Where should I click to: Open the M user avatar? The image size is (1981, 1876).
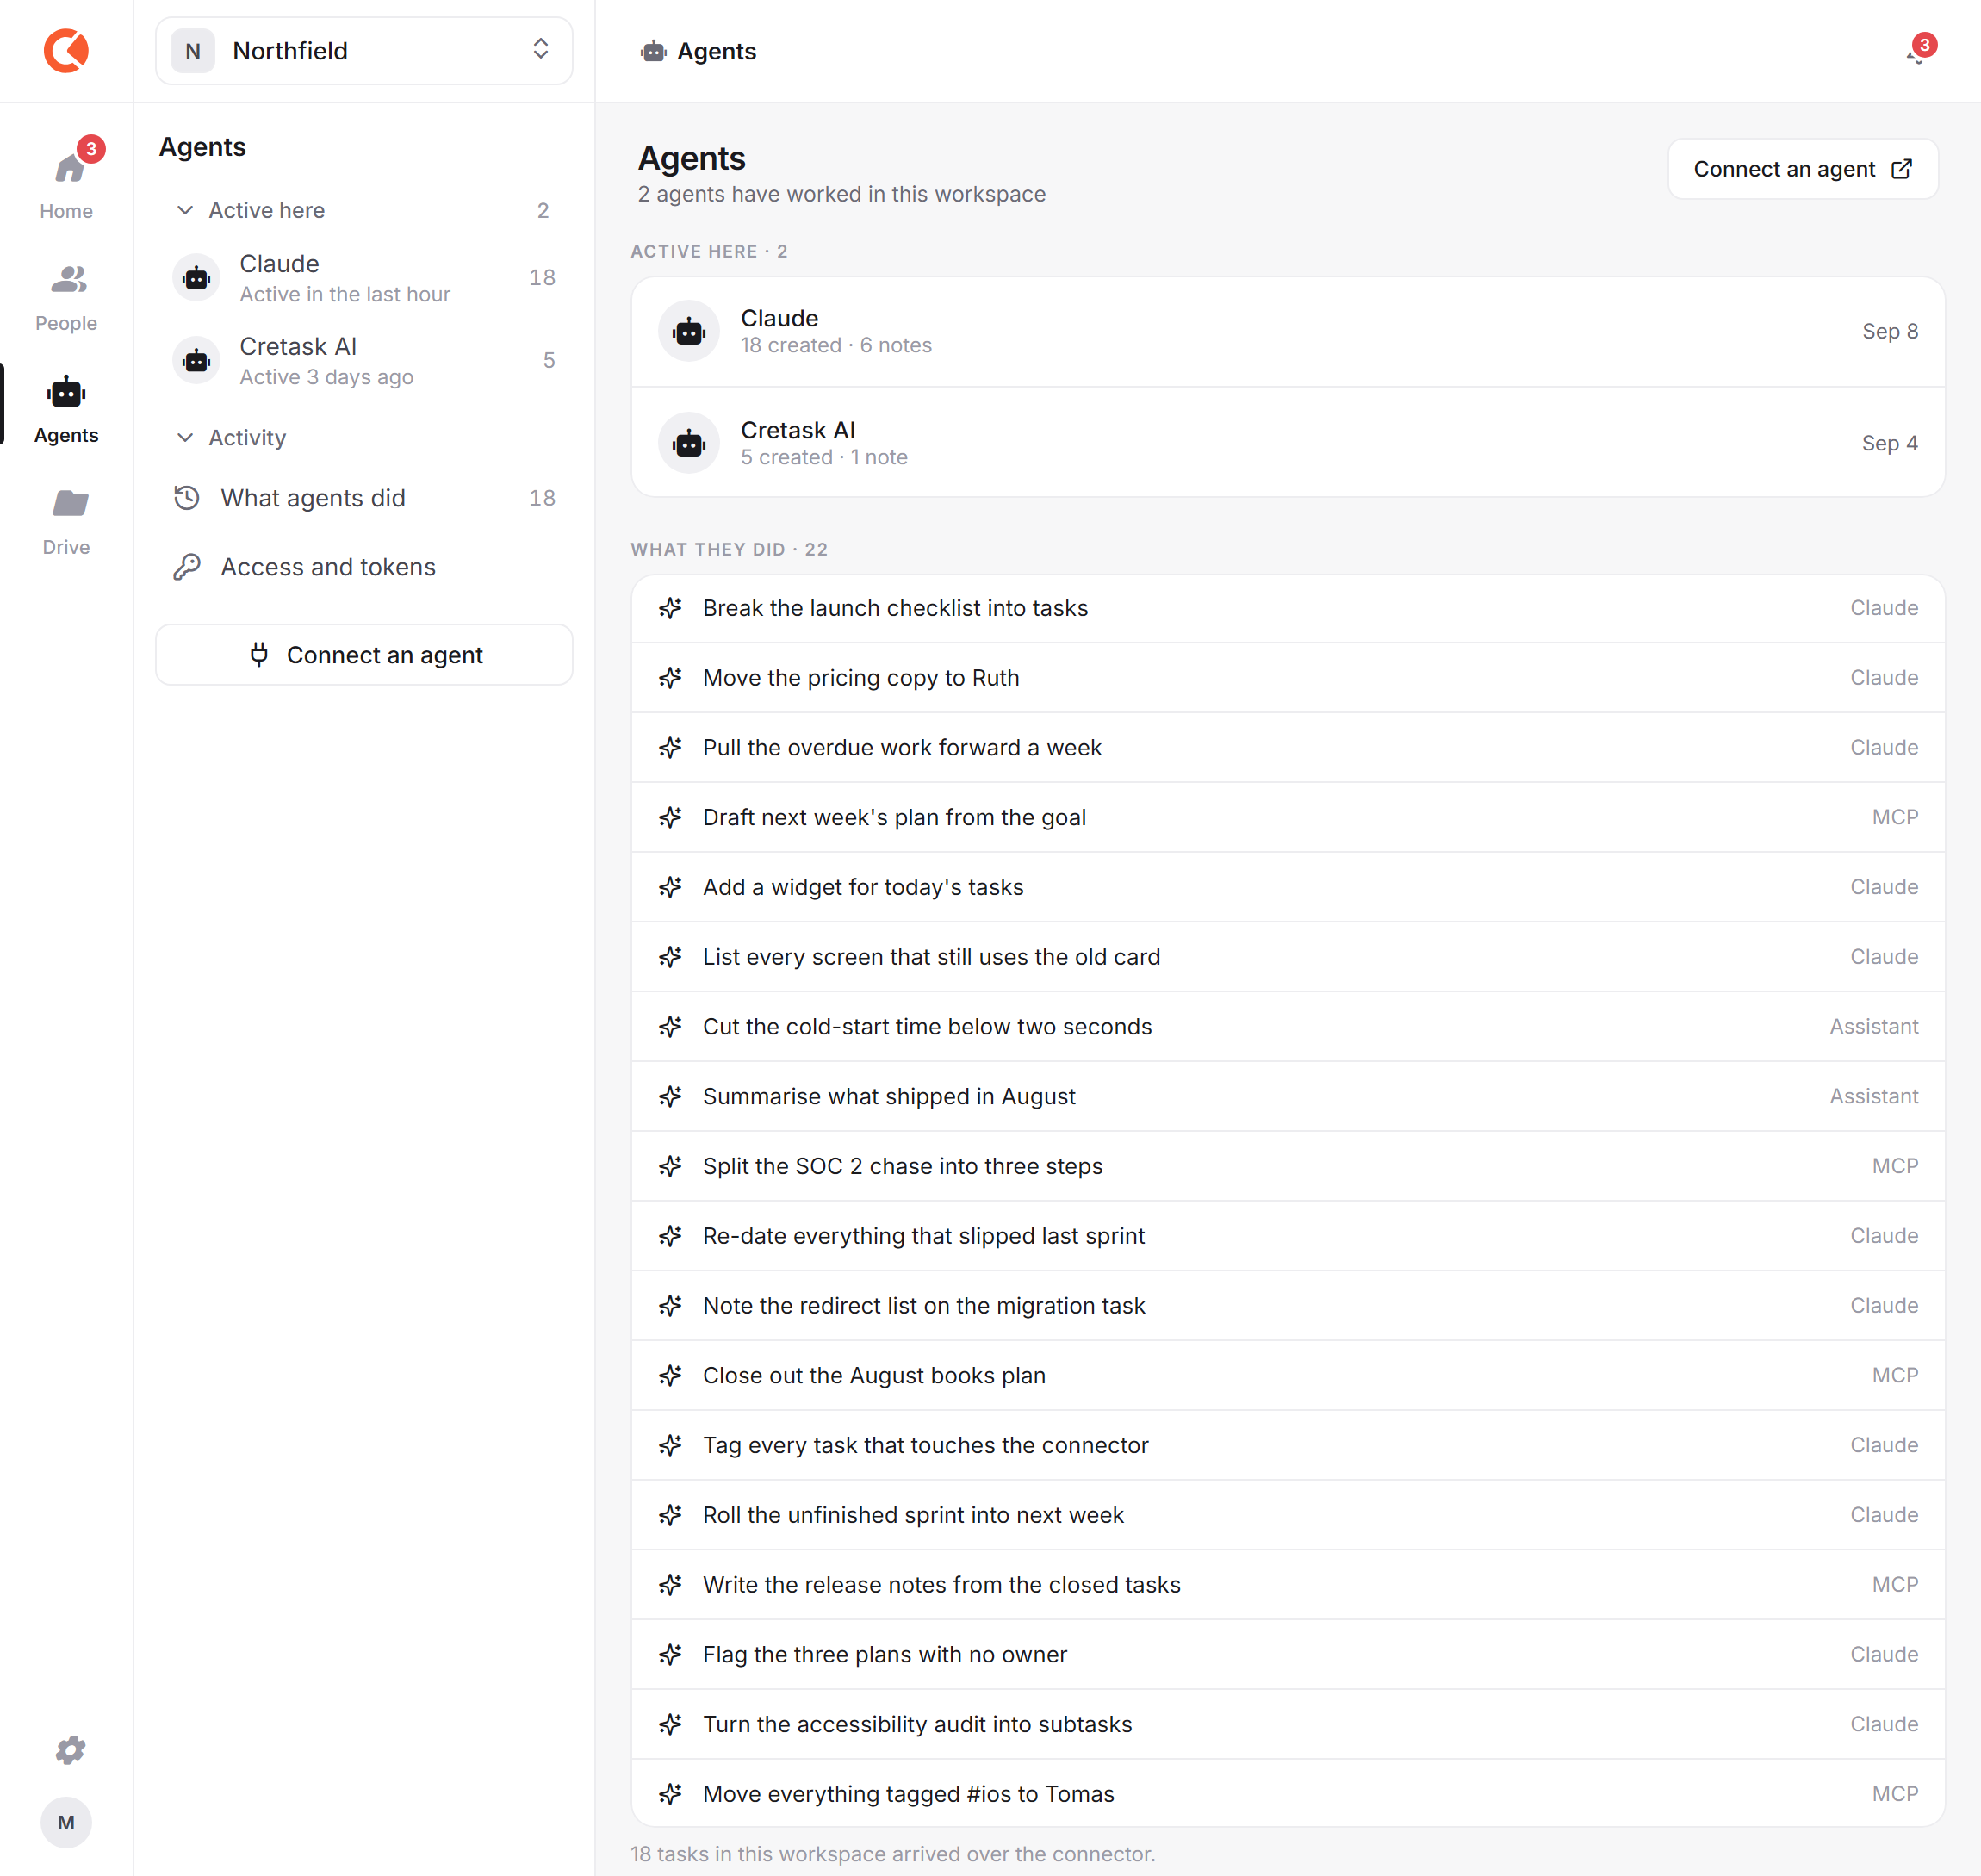click(66, 1822)
